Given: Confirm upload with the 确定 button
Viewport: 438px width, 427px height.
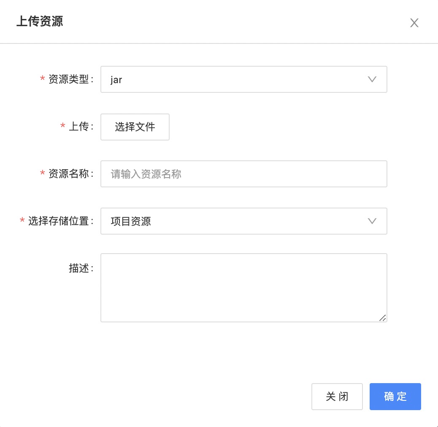Looking at the screenshot, I should (x=395, y=396).
